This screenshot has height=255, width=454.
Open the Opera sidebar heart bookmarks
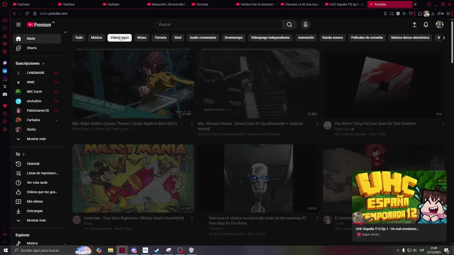[x=5, y=106]
